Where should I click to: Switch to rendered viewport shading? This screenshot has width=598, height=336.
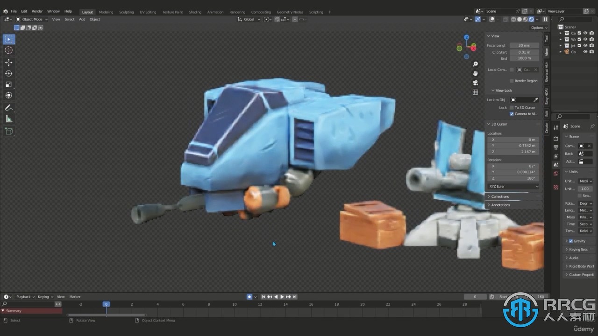(x=531, y=19)
